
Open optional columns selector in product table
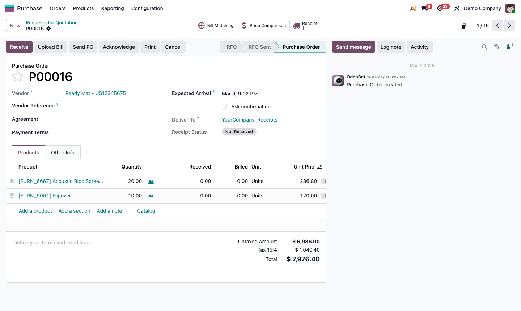coord(319,167)
